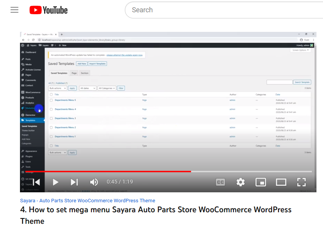The height and width of the screenshot is (228, 323).
Task: Open Theme Builder in the Templates submenu
Action: click(x=28, y=131)
